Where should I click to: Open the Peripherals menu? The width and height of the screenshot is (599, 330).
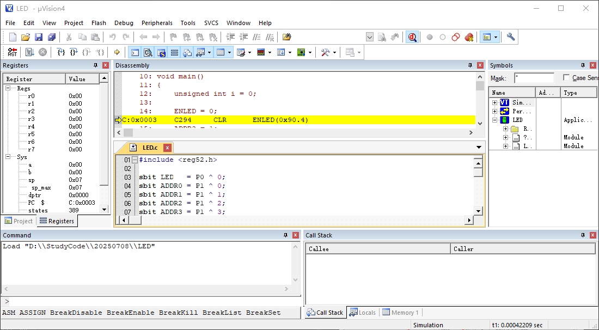[x=157, y=23]
